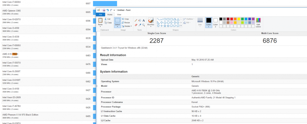Screen dimensions: 307x124
Task: Click the Undo arrow in Paint's title bar
Action: pos(107,10)
